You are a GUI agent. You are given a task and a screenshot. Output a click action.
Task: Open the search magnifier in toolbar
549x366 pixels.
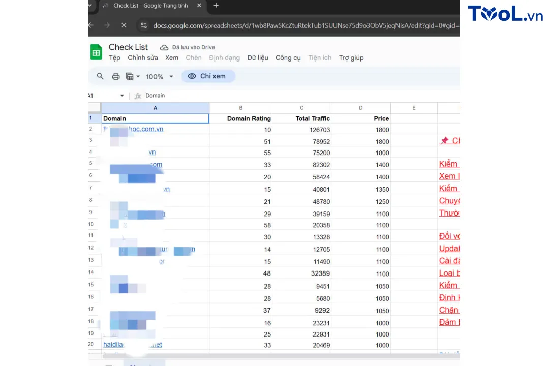(x=100, y=76)
